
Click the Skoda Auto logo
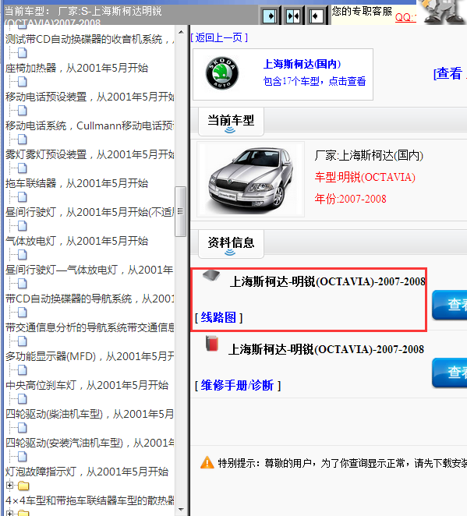pos(222,73)
